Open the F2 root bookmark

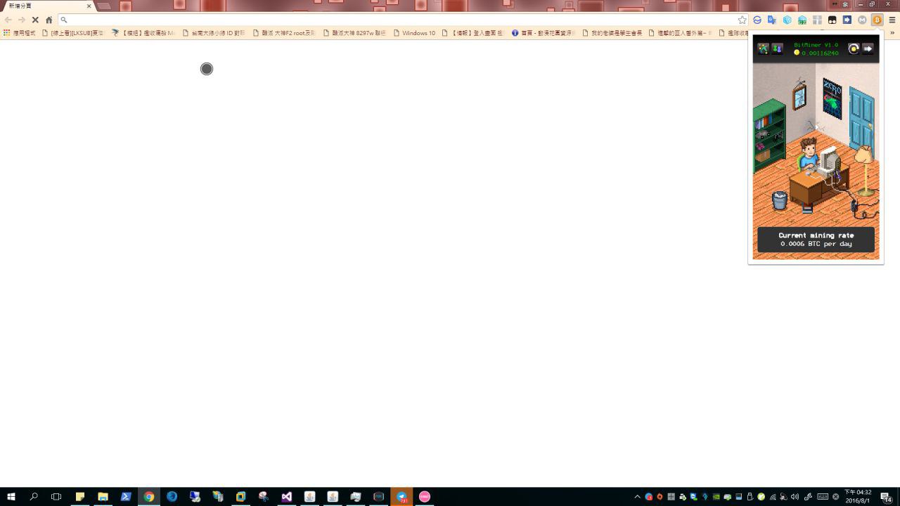coord(284,33)
